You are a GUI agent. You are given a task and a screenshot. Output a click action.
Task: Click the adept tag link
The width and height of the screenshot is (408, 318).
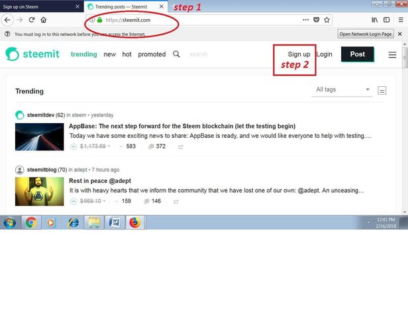tap(80, 170)
